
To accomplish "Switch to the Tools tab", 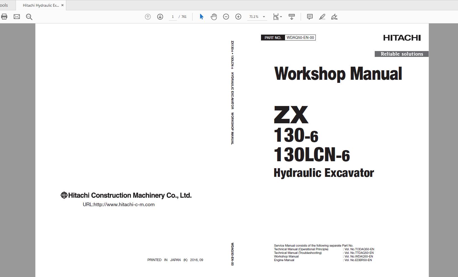I will click(x=4, y=5).
